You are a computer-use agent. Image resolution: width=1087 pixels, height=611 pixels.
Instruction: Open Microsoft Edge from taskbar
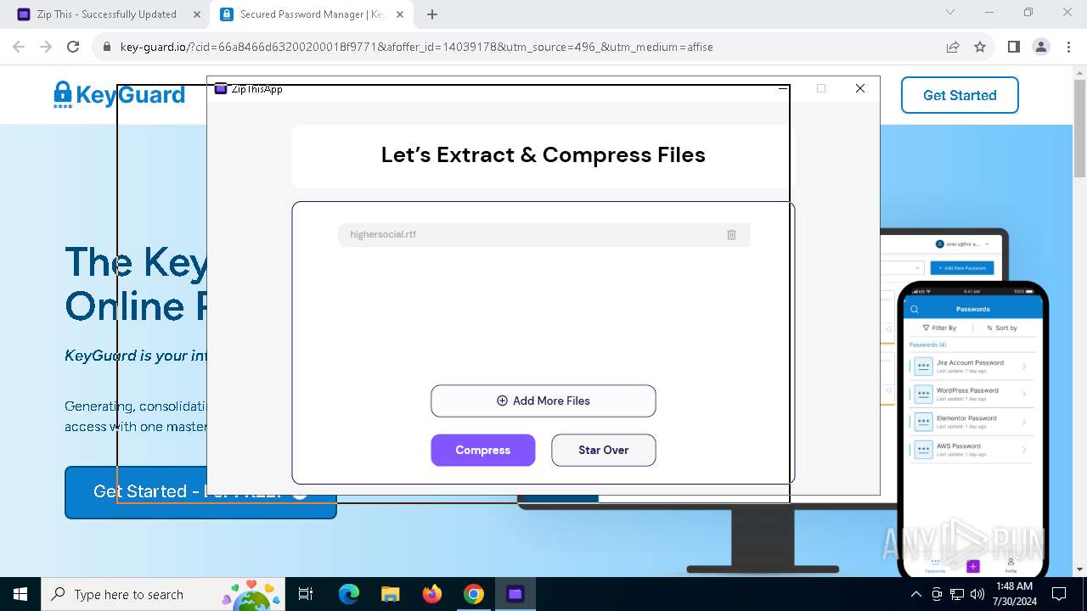point(349,594)
